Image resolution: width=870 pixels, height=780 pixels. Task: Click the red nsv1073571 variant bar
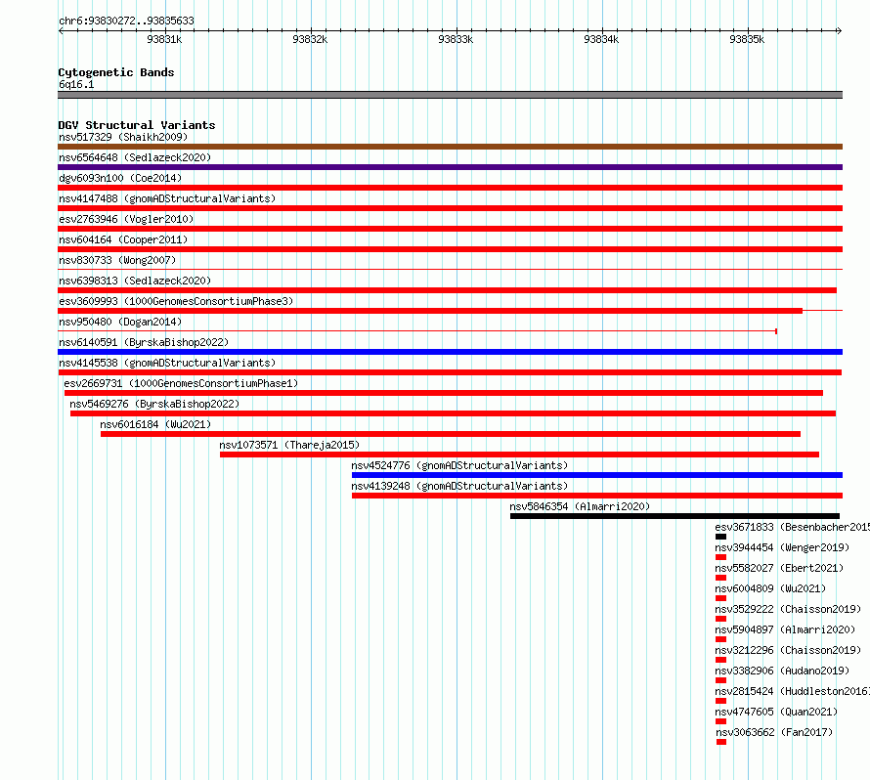coord(519,455)
